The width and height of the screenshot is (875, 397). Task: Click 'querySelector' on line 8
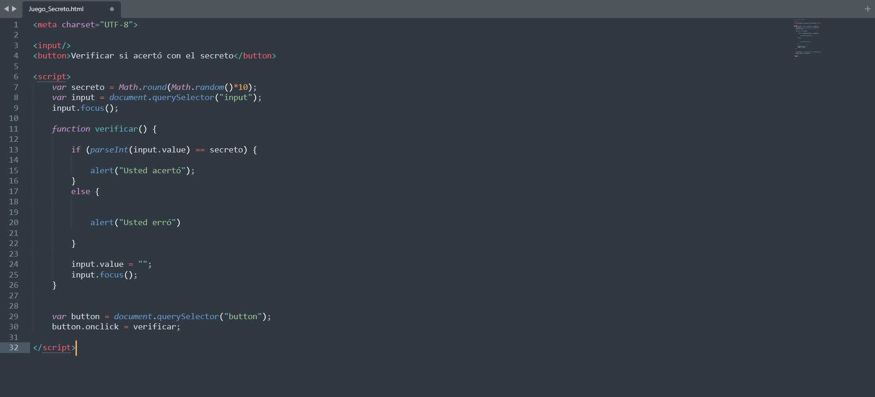pos(183,97)
